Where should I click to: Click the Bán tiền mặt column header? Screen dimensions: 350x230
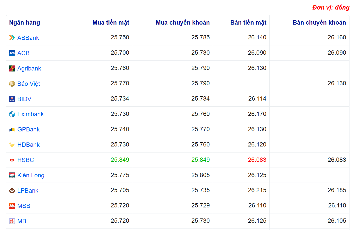(248, 23)
